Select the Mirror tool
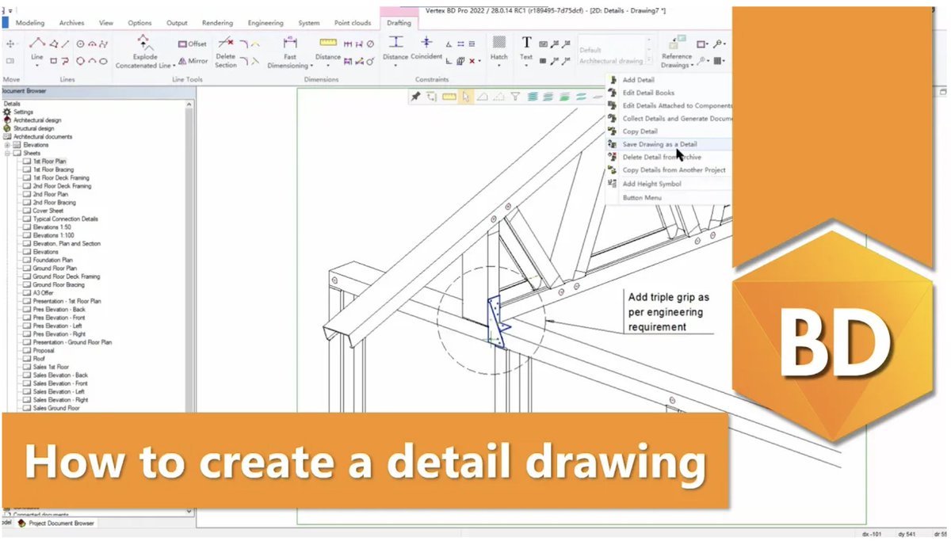Viewport: 951px width, 541px height. click(x=193, y=61)
